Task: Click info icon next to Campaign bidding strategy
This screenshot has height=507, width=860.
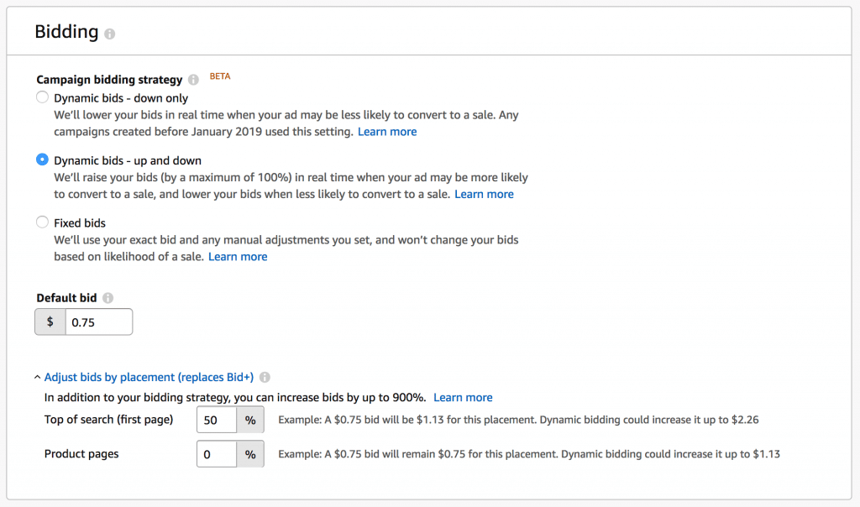Action: (x=194, y=80)
